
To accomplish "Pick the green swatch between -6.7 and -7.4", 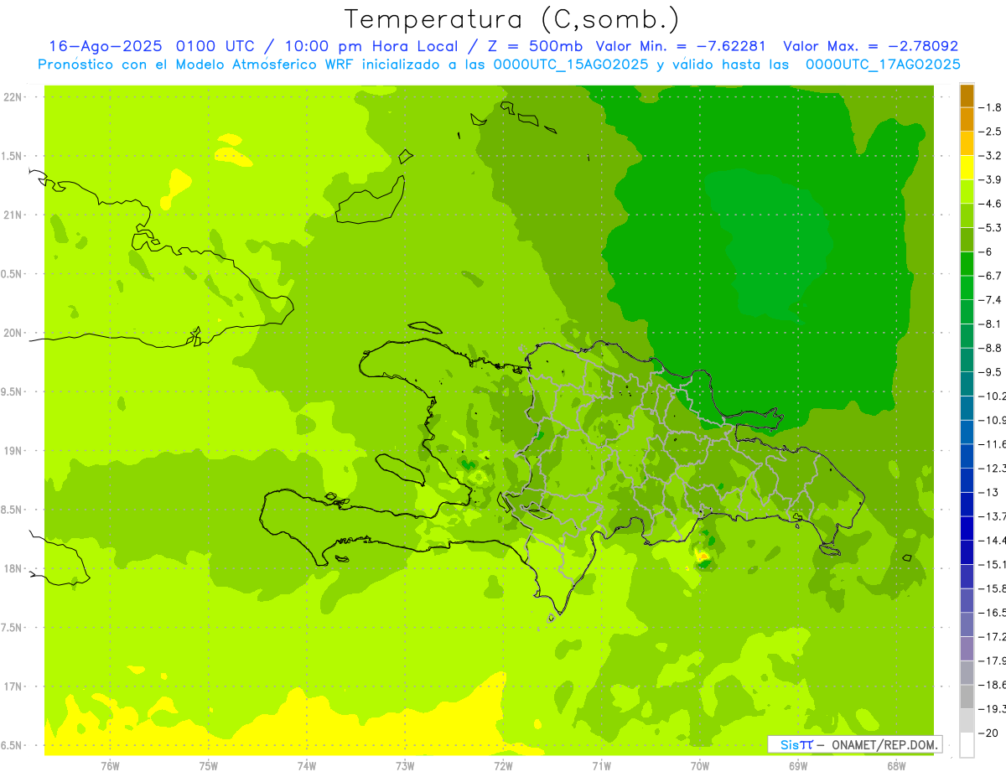I will [967, 287].
